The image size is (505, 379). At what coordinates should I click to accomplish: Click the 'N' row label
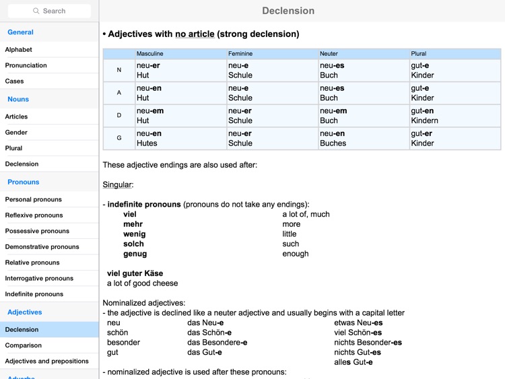coord(119,70)
